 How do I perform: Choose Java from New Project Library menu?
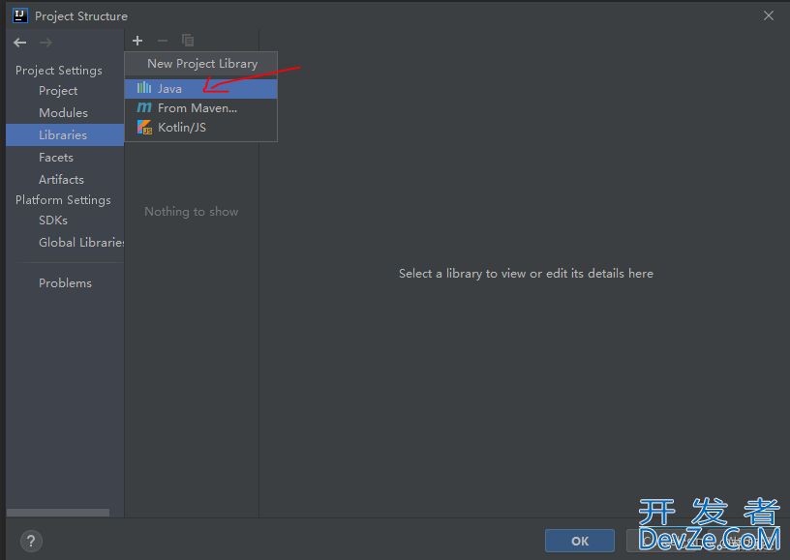pyautogui.click(x=201, y=89)
